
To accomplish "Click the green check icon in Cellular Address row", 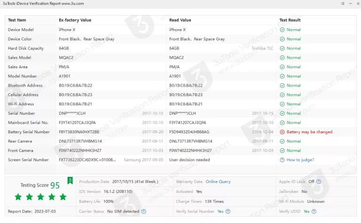I will 282,95.
